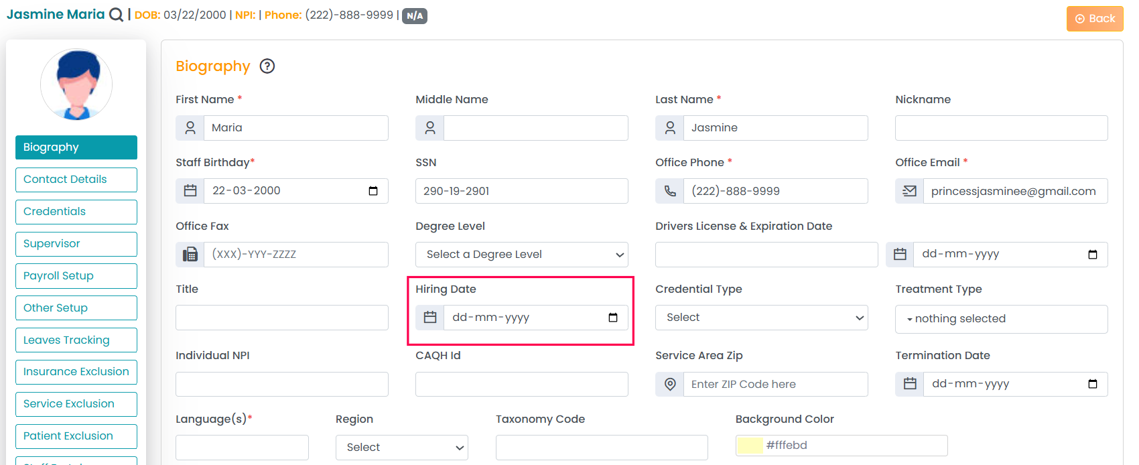
Task: Click the location pin icon for Service Area Zip
Action: 670,384
